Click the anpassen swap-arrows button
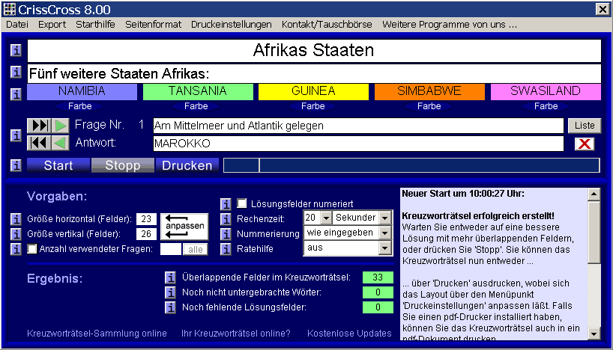Viewport: 613px width, 350px height. [x=184, y=225]
